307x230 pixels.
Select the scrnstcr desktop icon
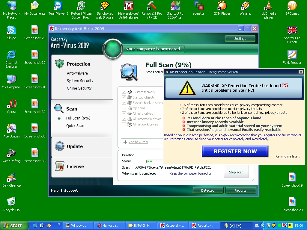click(x=198, y=8)
